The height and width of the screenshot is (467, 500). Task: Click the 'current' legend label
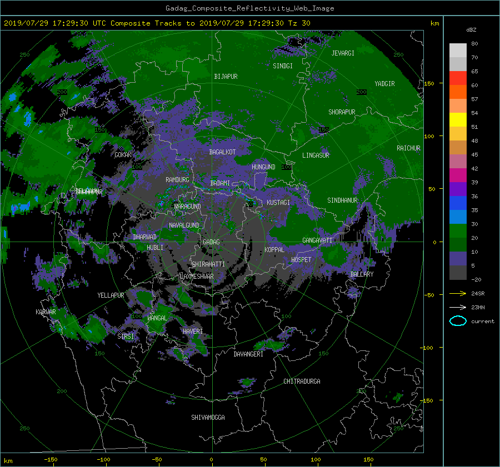[483, 322]
